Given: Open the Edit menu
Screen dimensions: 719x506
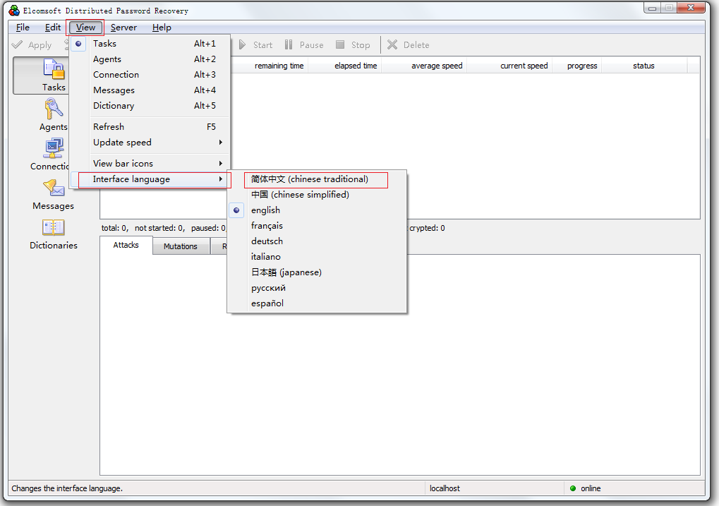Looking at the screenshot, I should click(x=53, y=28).
